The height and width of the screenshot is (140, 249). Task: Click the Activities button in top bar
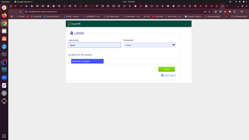(x=5, y=2)
